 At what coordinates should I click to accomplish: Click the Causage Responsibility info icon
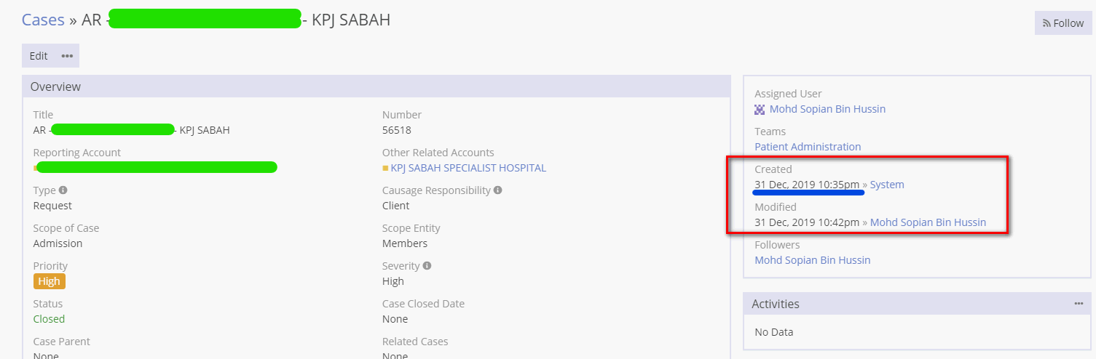(497, 190)
